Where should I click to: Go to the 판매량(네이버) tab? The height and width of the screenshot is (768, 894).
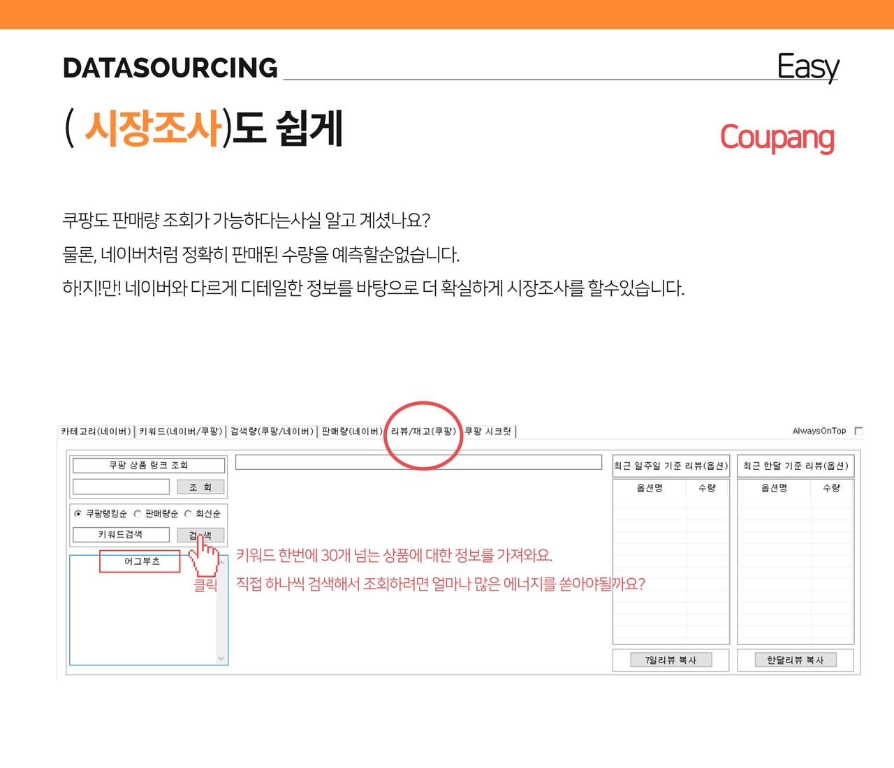click(352, 431)
